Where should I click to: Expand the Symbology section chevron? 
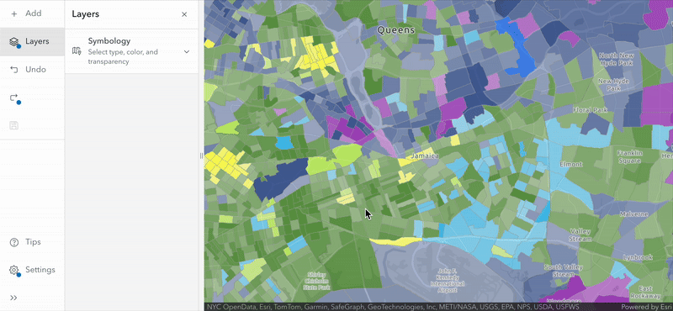(x=186, y=52)
